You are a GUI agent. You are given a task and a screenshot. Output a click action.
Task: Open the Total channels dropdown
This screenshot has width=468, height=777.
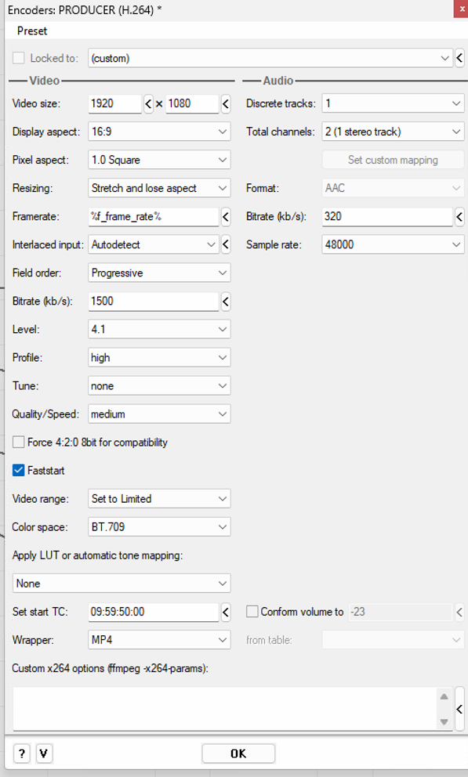393,132
